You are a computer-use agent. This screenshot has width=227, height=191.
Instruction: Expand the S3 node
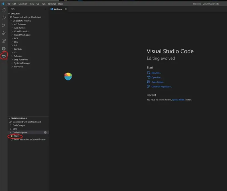(12, 53)
